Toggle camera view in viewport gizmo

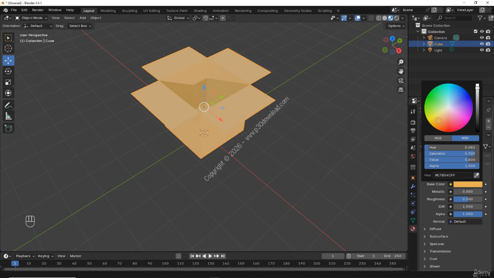point(401,81)
